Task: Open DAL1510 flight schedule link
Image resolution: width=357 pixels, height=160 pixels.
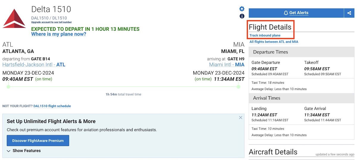Action: point(52,106)
